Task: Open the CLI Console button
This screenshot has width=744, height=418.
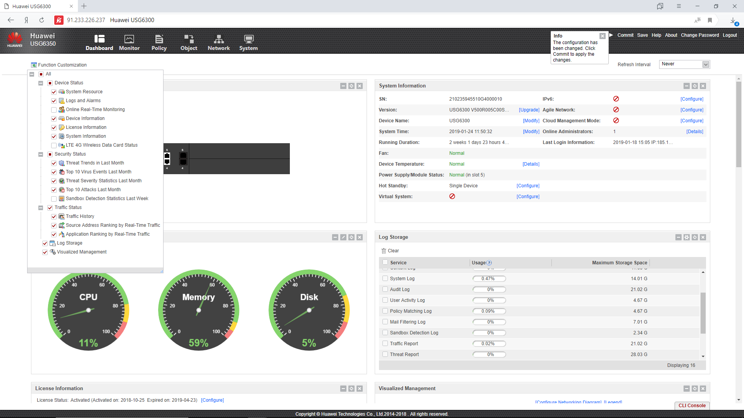Action: click(x=692, y=406)
